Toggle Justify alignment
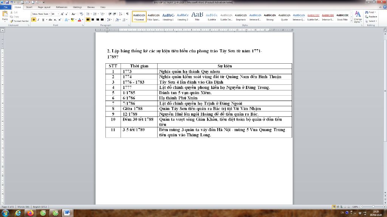This screenshot has width=387, height=217. pyautogui.click(x=102, y=20)
